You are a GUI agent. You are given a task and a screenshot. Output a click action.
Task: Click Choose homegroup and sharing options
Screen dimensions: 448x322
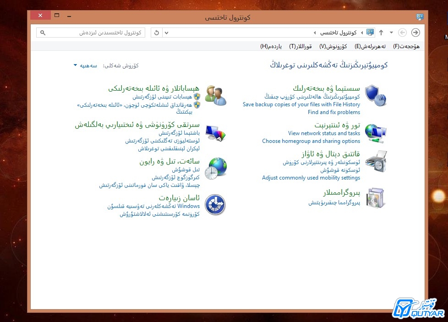click(311, 141)
